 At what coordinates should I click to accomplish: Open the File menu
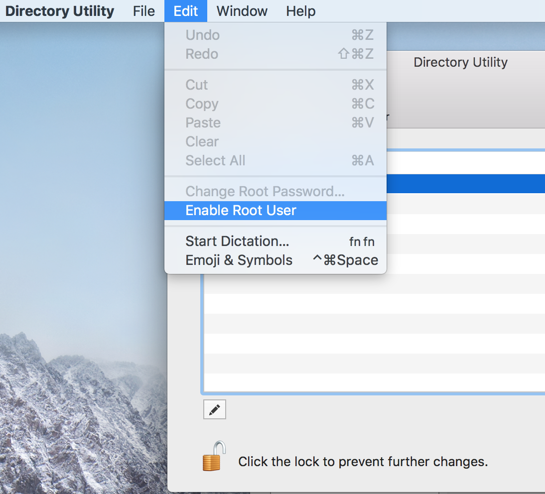coord(143,11)
